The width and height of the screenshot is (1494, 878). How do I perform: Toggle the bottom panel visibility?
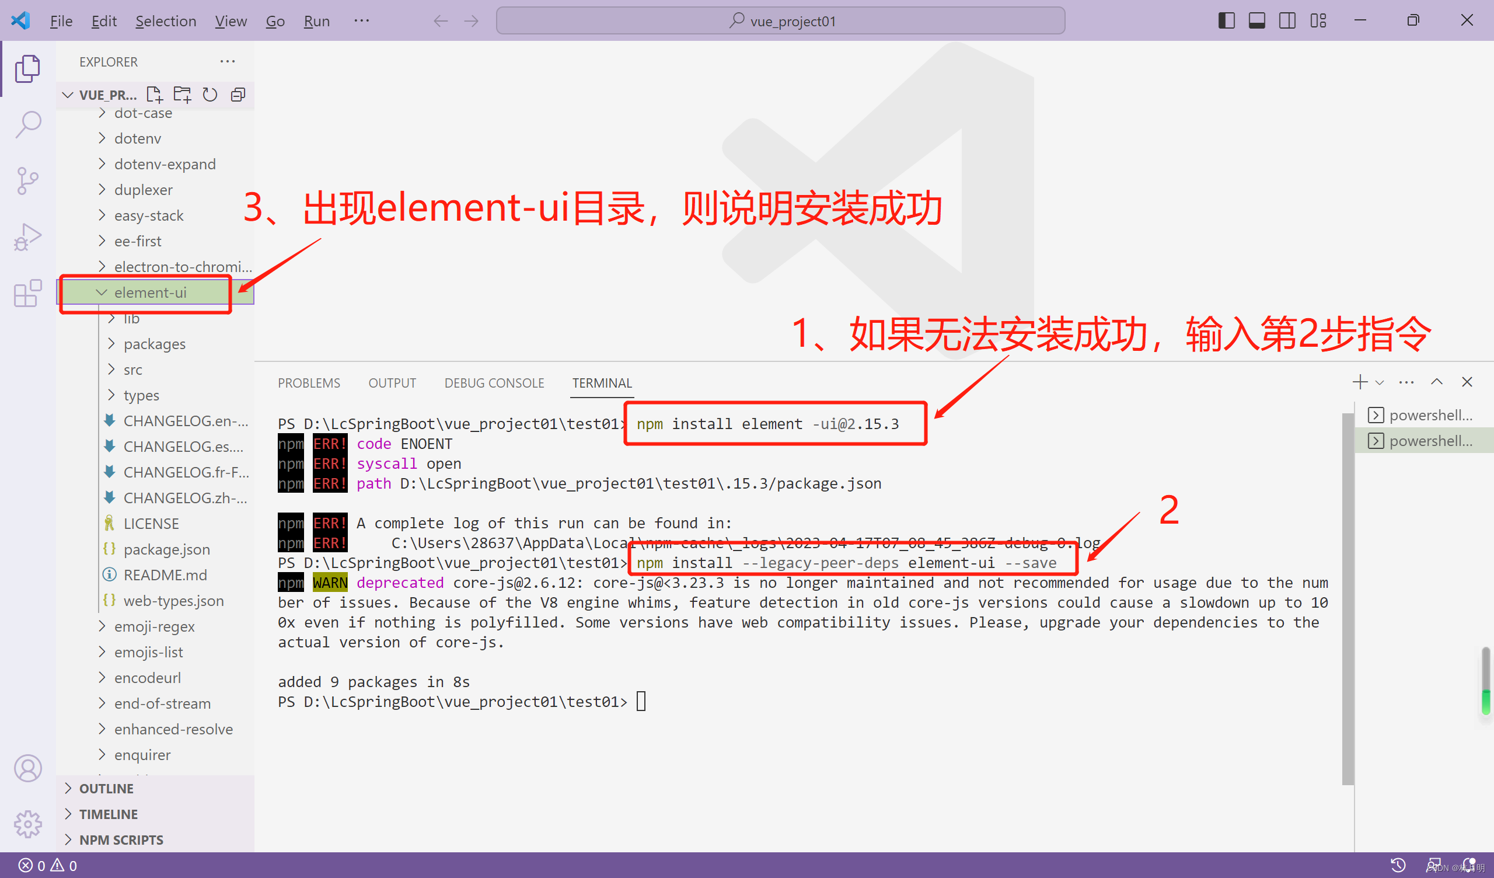pos(1256,21)
